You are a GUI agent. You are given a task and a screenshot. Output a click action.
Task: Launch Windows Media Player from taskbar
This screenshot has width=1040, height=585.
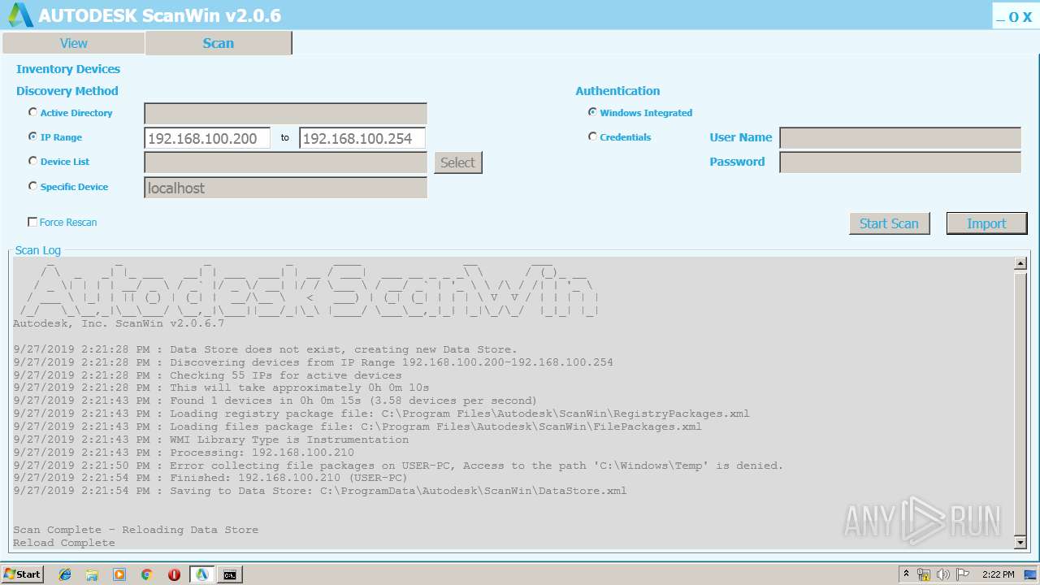pyautogui.click(x=119, y=574)
